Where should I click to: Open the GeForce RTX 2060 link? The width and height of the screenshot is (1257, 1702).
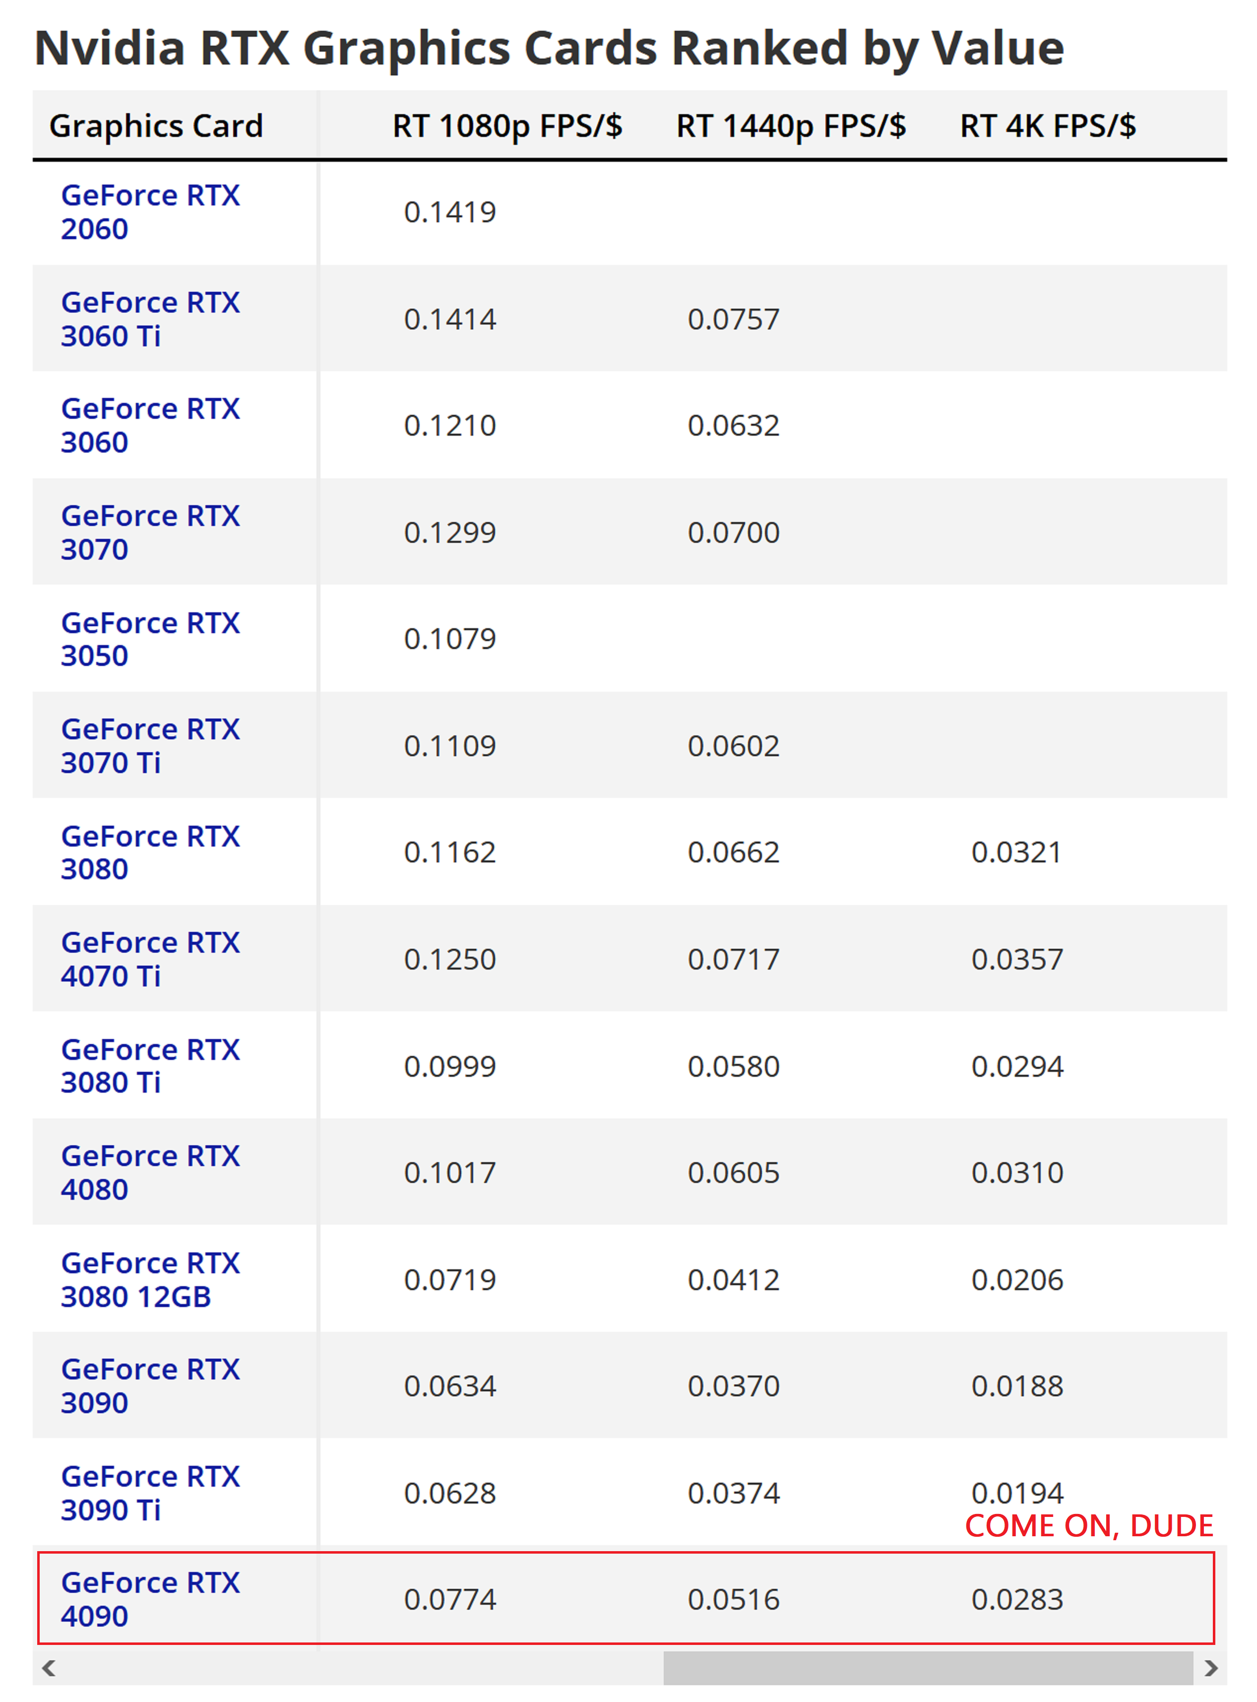(x=150, y=211)
